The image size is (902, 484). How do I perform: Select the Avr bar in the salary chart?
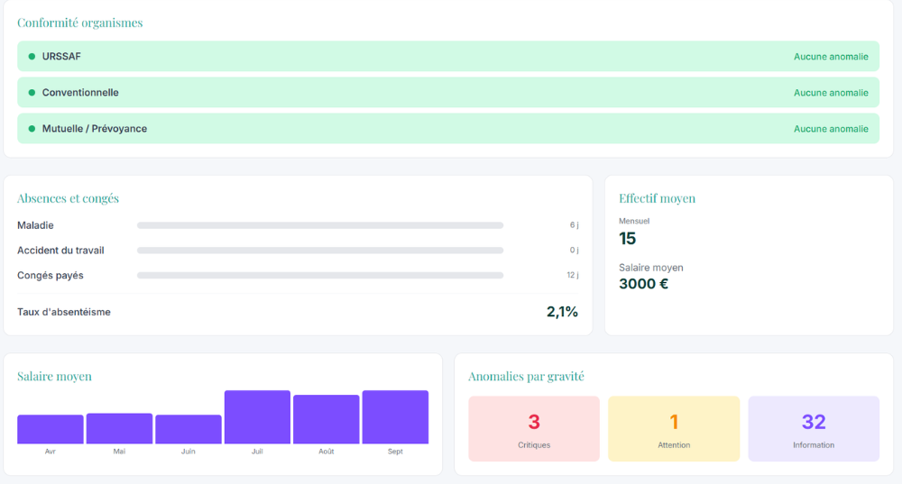(50, 429)
